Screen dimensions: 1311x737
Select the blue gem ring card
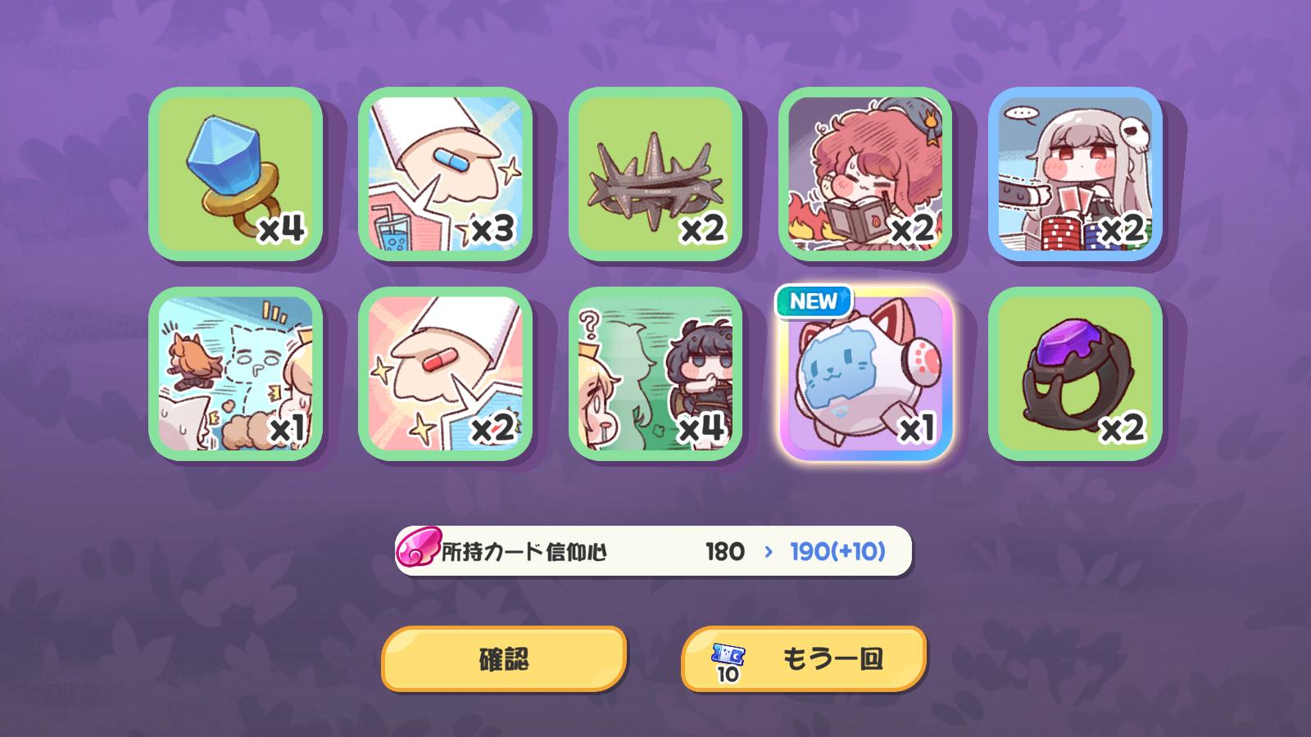[235, 174]
